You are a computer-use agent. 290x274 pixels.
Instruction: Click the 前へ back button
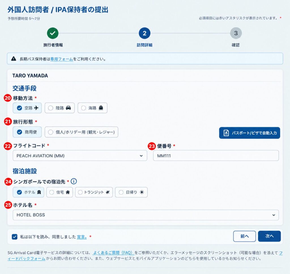pos(244,236)
